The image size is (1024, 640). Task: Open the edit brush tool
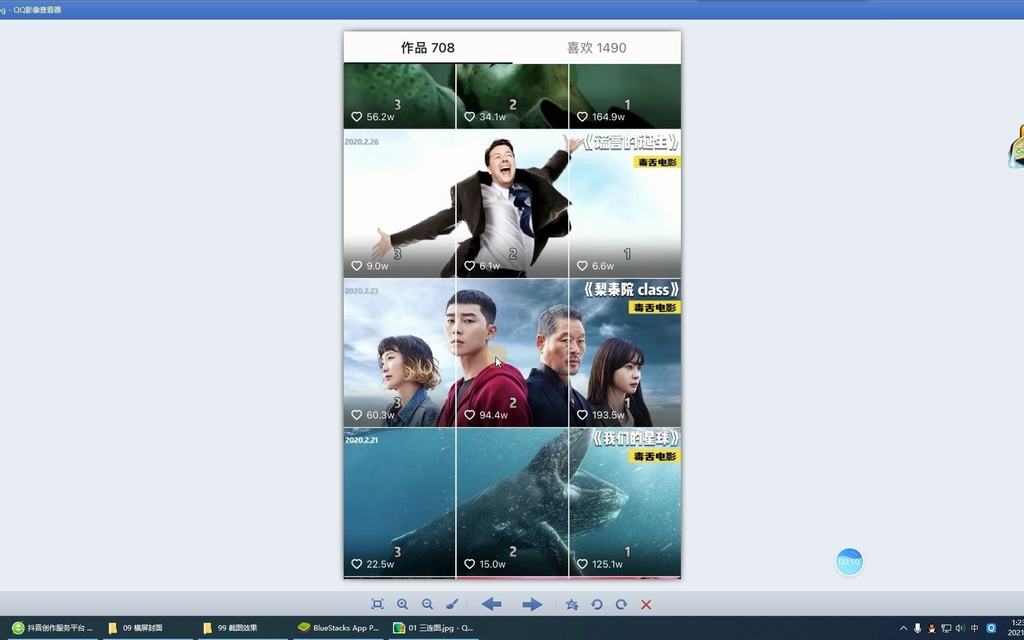coord(452,604)
